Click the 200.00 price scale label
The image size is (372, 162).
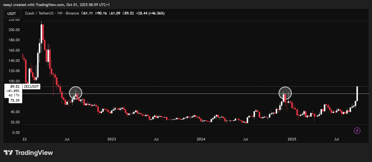pyautogui.click(x=15, y=30)
